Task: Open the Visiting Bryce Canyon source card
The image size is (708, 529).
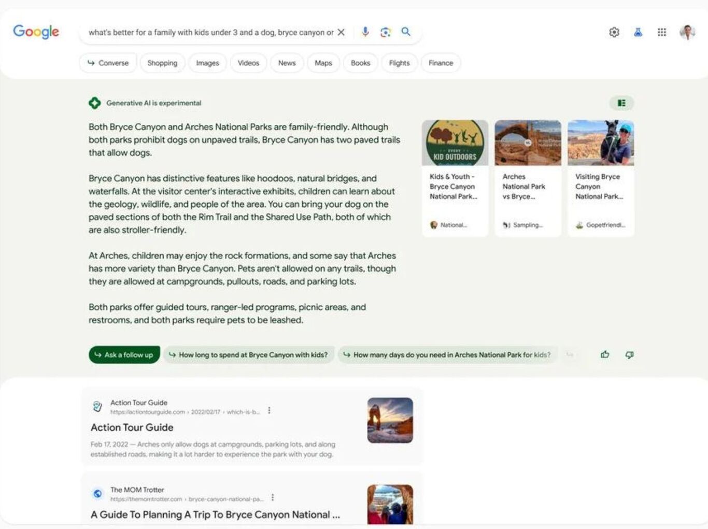Action: coord(600,178)
